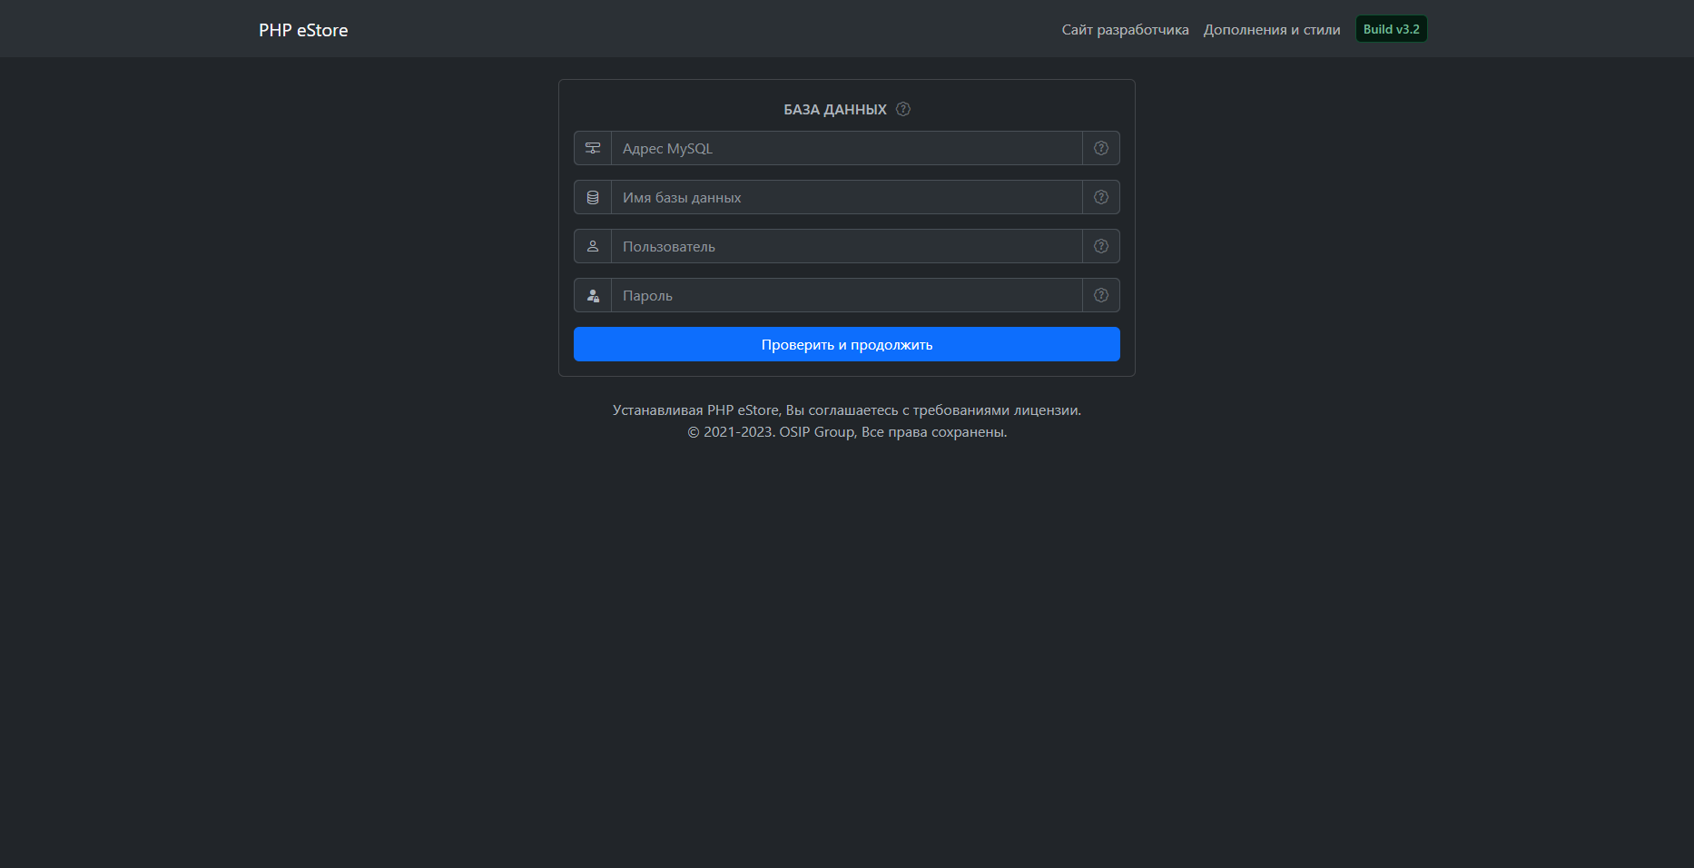Click the Build v3.2 badge

click(x=1391, y=29)
